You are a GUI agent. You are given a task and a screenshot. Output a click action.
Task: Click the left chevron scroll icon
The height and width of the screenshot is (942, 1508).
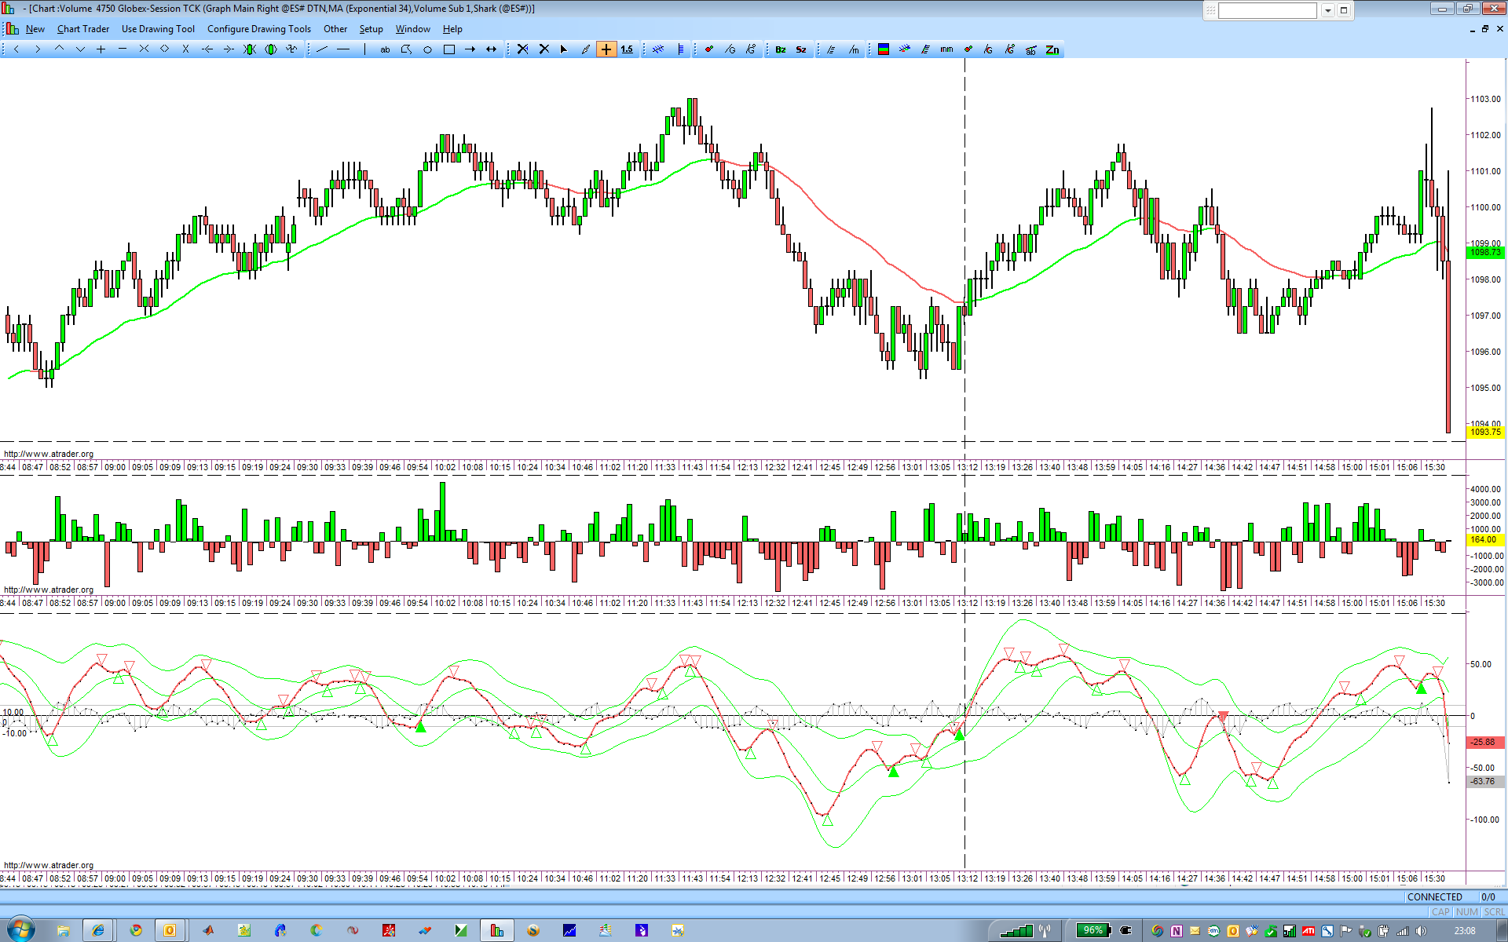click(x=16, y=49)
